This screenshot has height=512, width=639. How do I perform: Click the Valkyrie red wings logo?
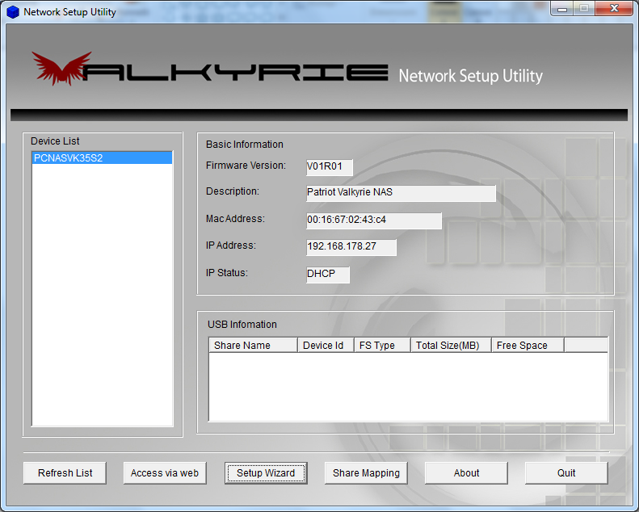[61, 68]
